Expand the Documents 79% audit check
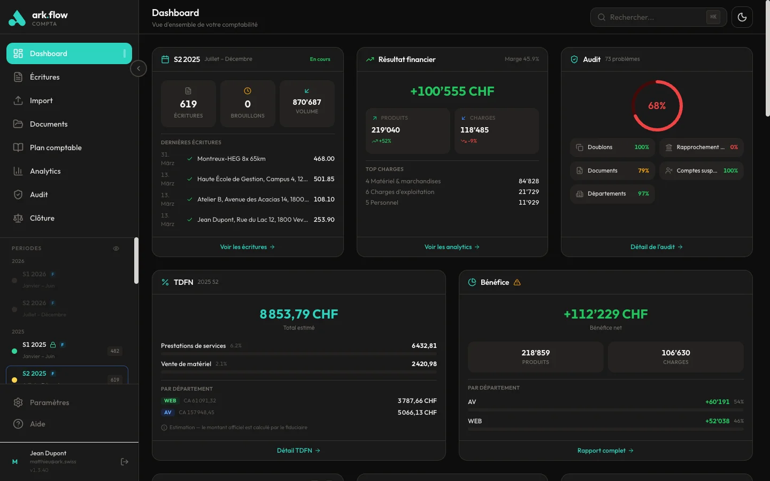 point(612,170)
